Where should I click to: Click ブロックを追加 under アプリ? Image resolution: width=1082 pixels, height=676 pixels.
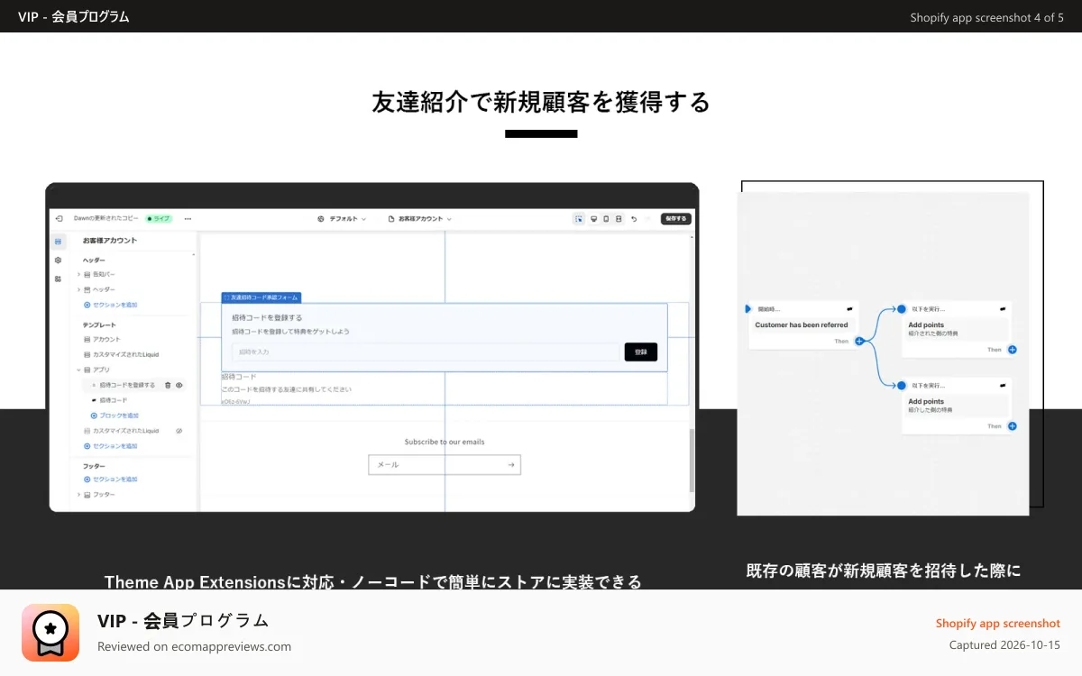coord(115,416)
